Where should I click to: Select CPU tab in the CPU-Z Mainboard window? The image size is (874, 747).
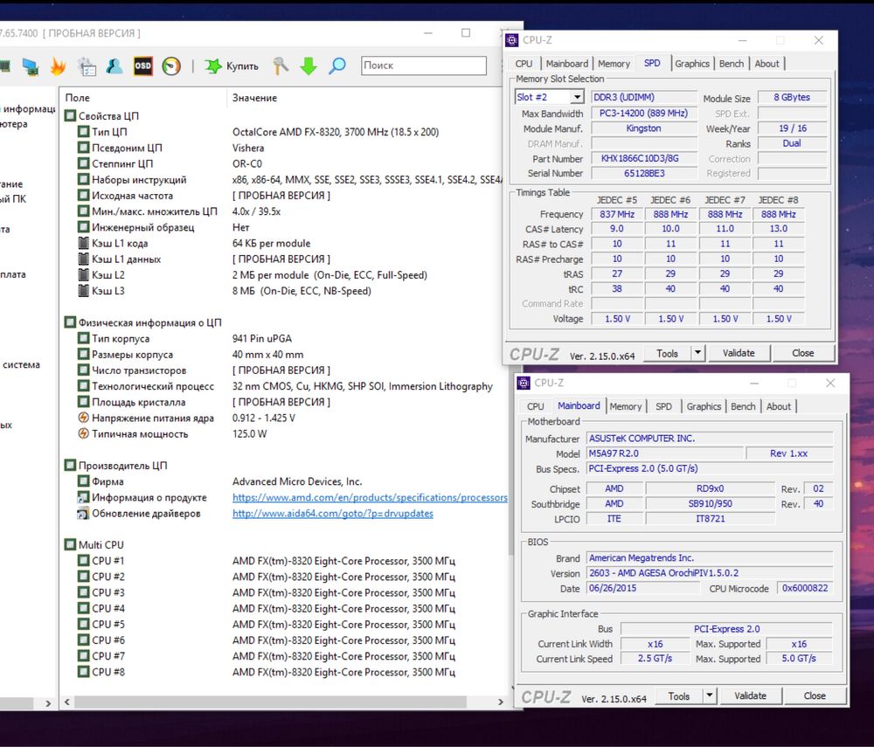pyautogui.click(x=535, y=406)
